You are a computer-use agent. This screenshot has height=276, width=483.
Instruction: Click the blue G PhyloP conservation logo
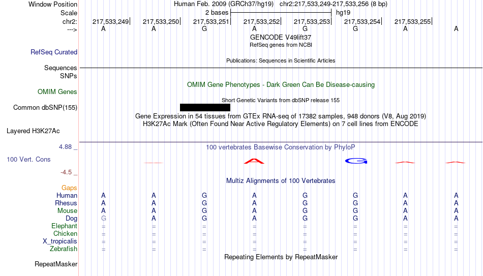click(x=356, y=161)
